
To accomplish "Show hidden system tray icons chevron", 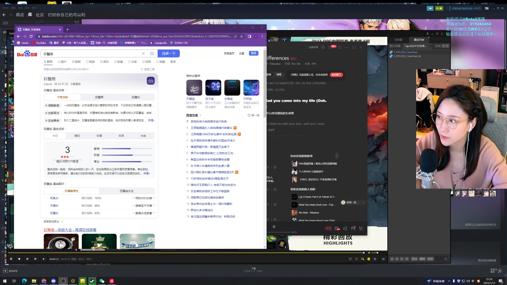I will tap(449, 281).
